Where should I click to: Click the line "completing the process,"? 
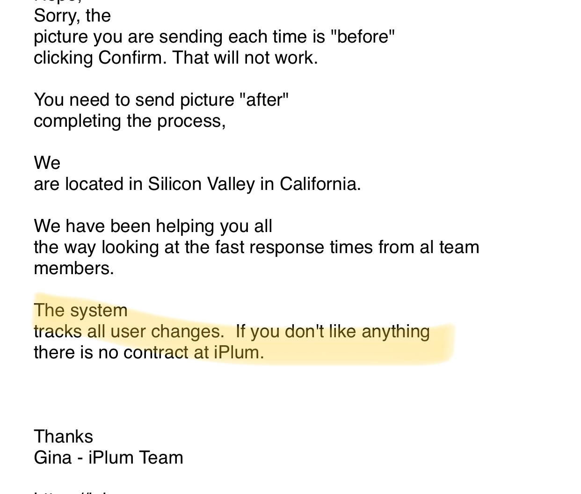click(x=130, y=121)
